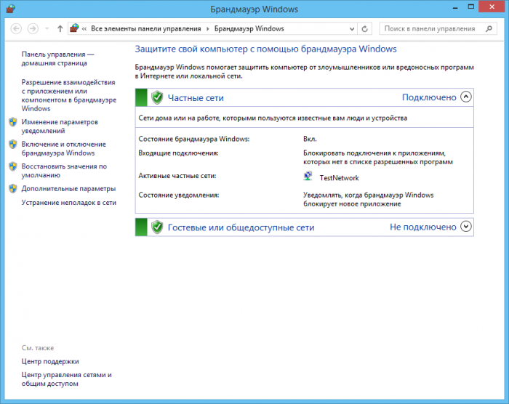Screen dimensions: 509x404
Task: Click 'Состояние уведомления:' label
Action: point(179,195)
